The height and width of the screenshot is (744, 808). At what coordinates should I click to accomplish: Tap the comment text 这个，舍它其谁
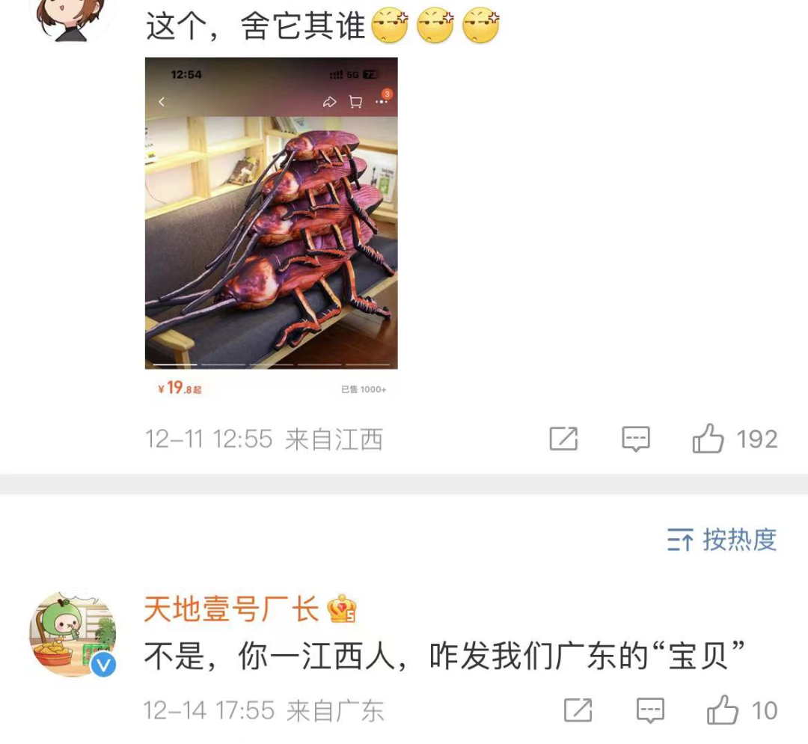(x=256, y=25)
